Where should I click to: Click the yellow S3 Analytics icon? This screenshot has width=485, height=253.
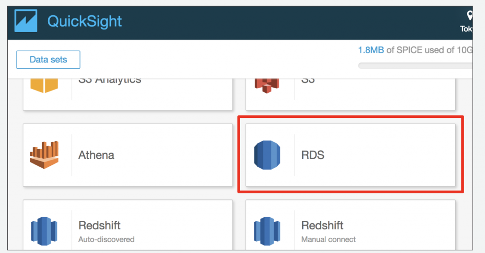44,86
